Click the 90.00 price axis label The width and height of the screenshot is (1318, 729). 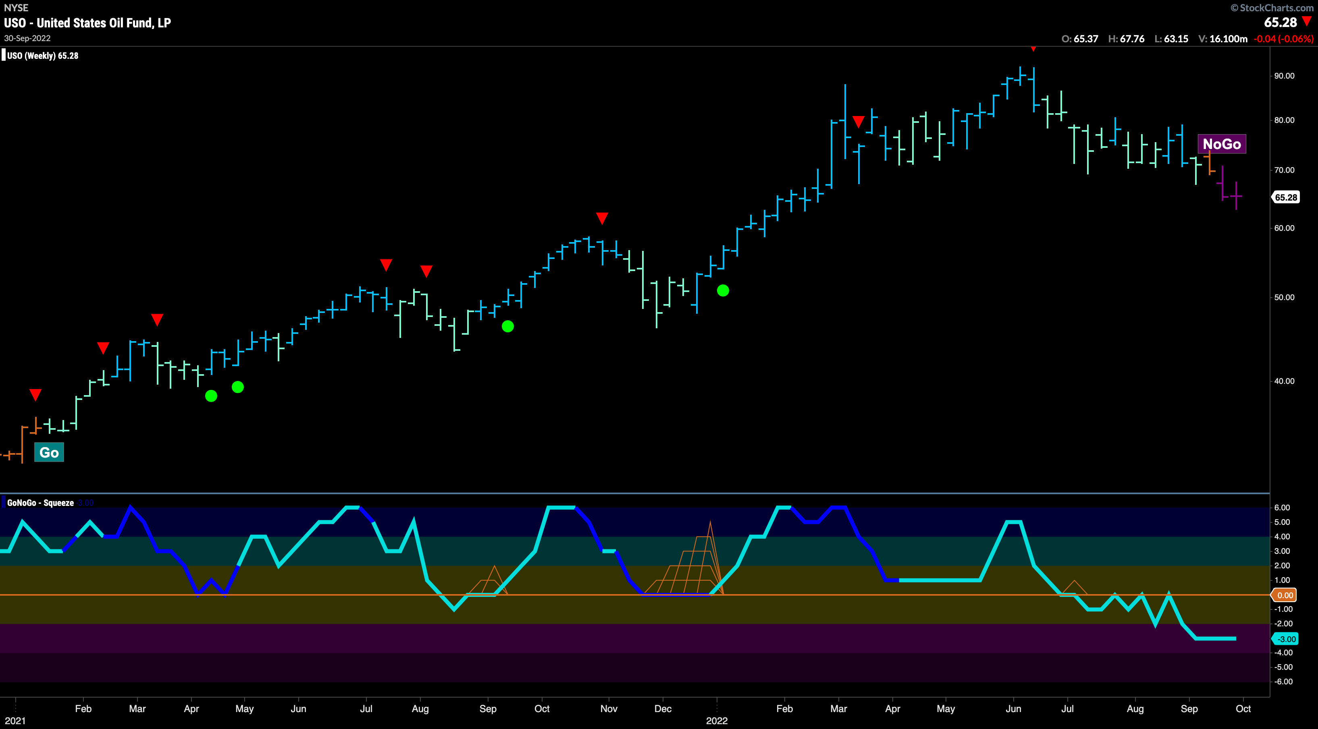[1284, 76]
